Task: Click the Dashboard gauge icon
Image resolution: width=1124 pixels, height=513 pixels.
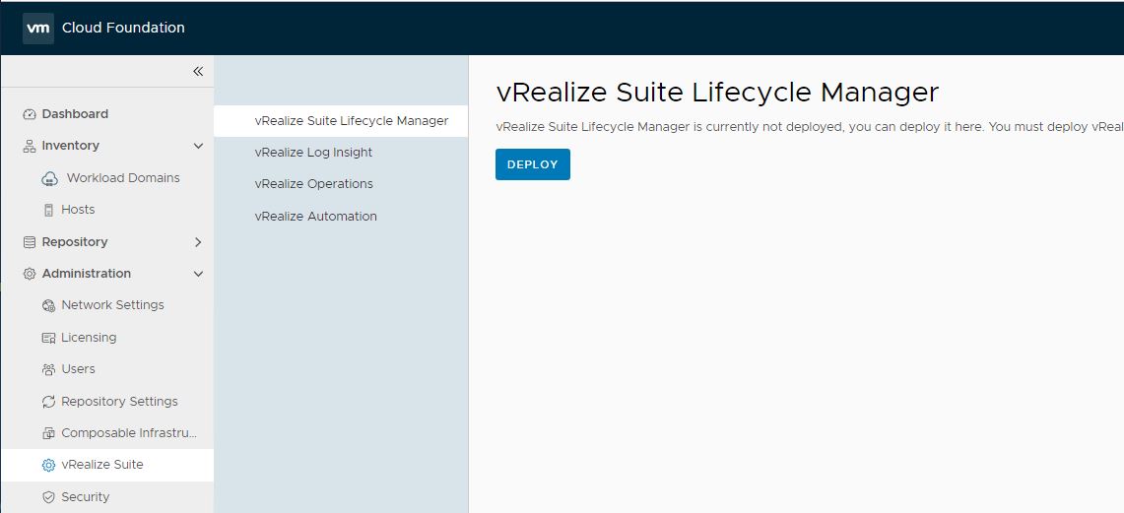Action: [x=30, y=114]
